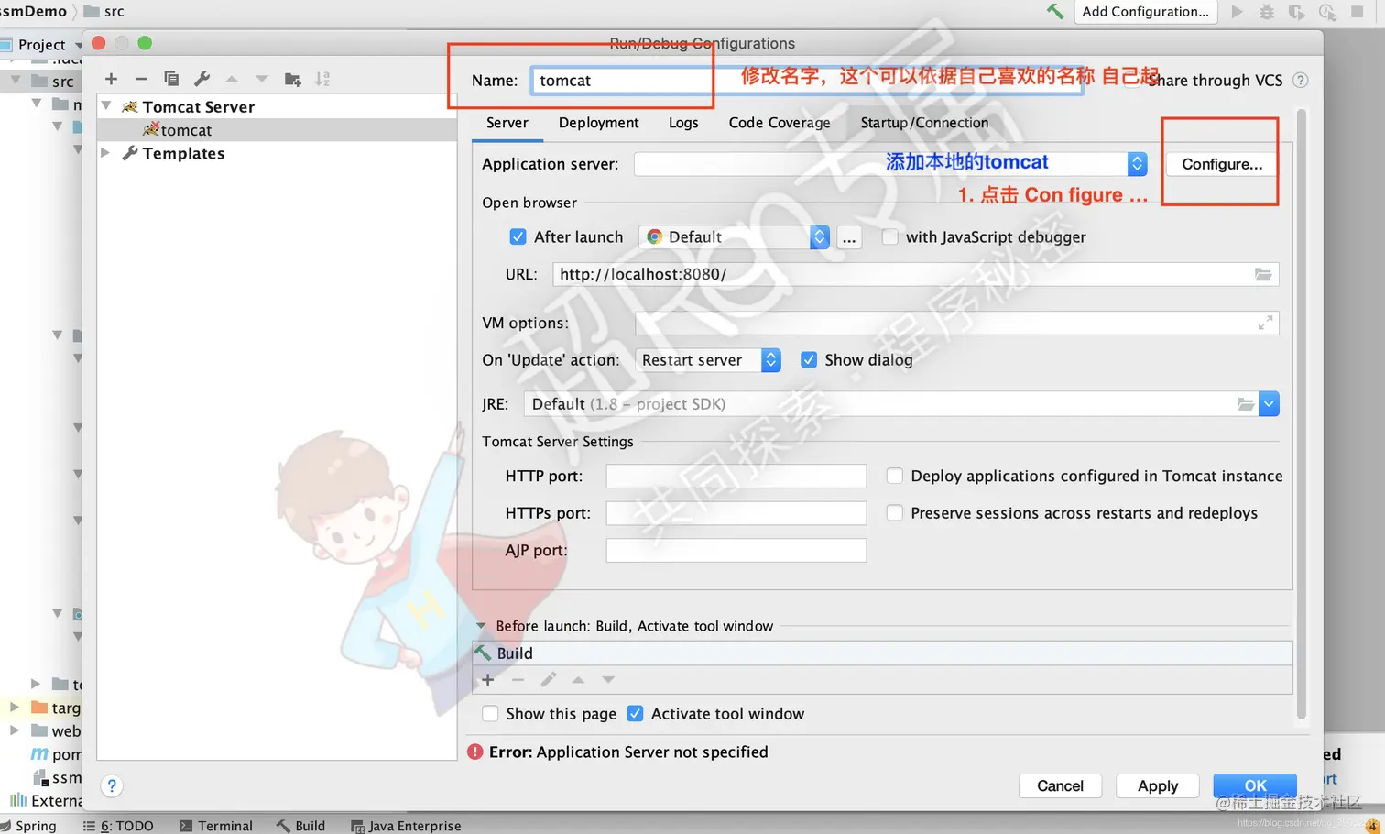Move before launch task up
1385x834 pixels.
point(578,679)
